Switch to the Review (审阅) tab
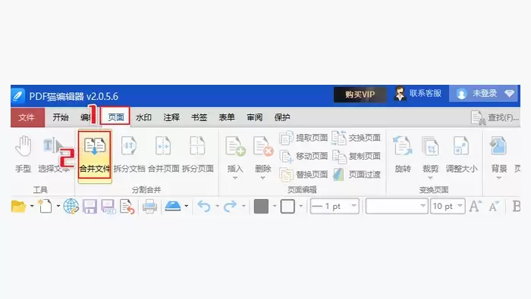This screenshot has height=299, width=531. click(x=255, y=117)
